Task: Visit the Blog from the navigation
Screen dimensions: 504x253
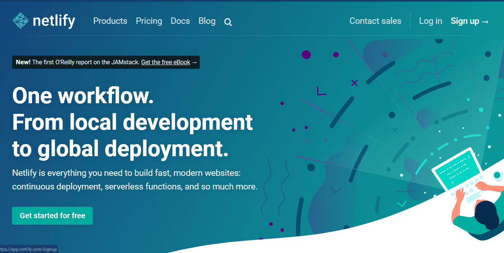Action: tap(207, 21)
